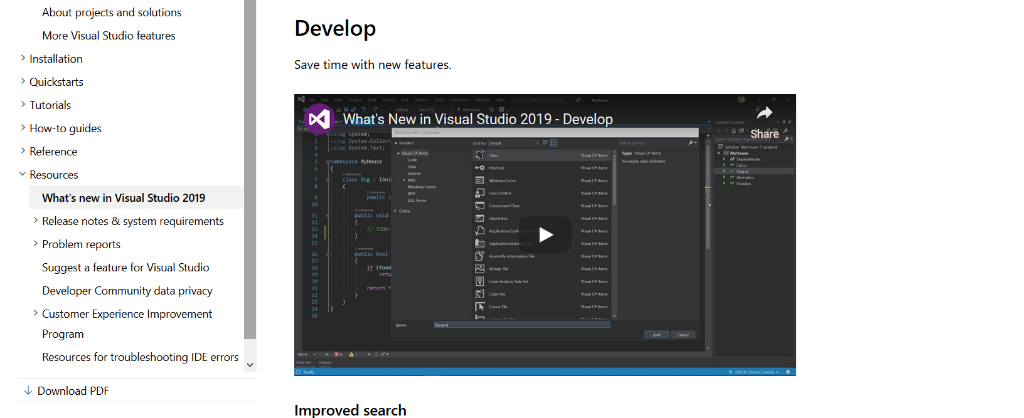Expand Customer Experience Improvement Program

pyautogui.click(x=36, y=313)
